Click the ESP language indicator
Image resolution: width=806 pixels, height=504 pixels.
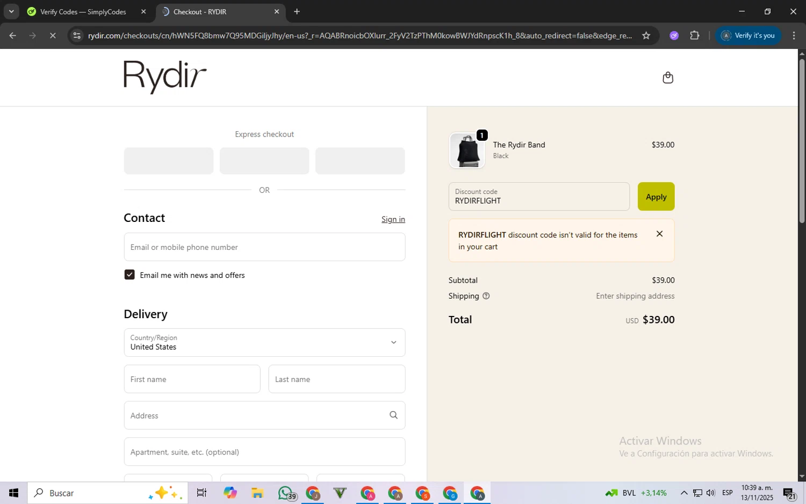pos(728,493)
